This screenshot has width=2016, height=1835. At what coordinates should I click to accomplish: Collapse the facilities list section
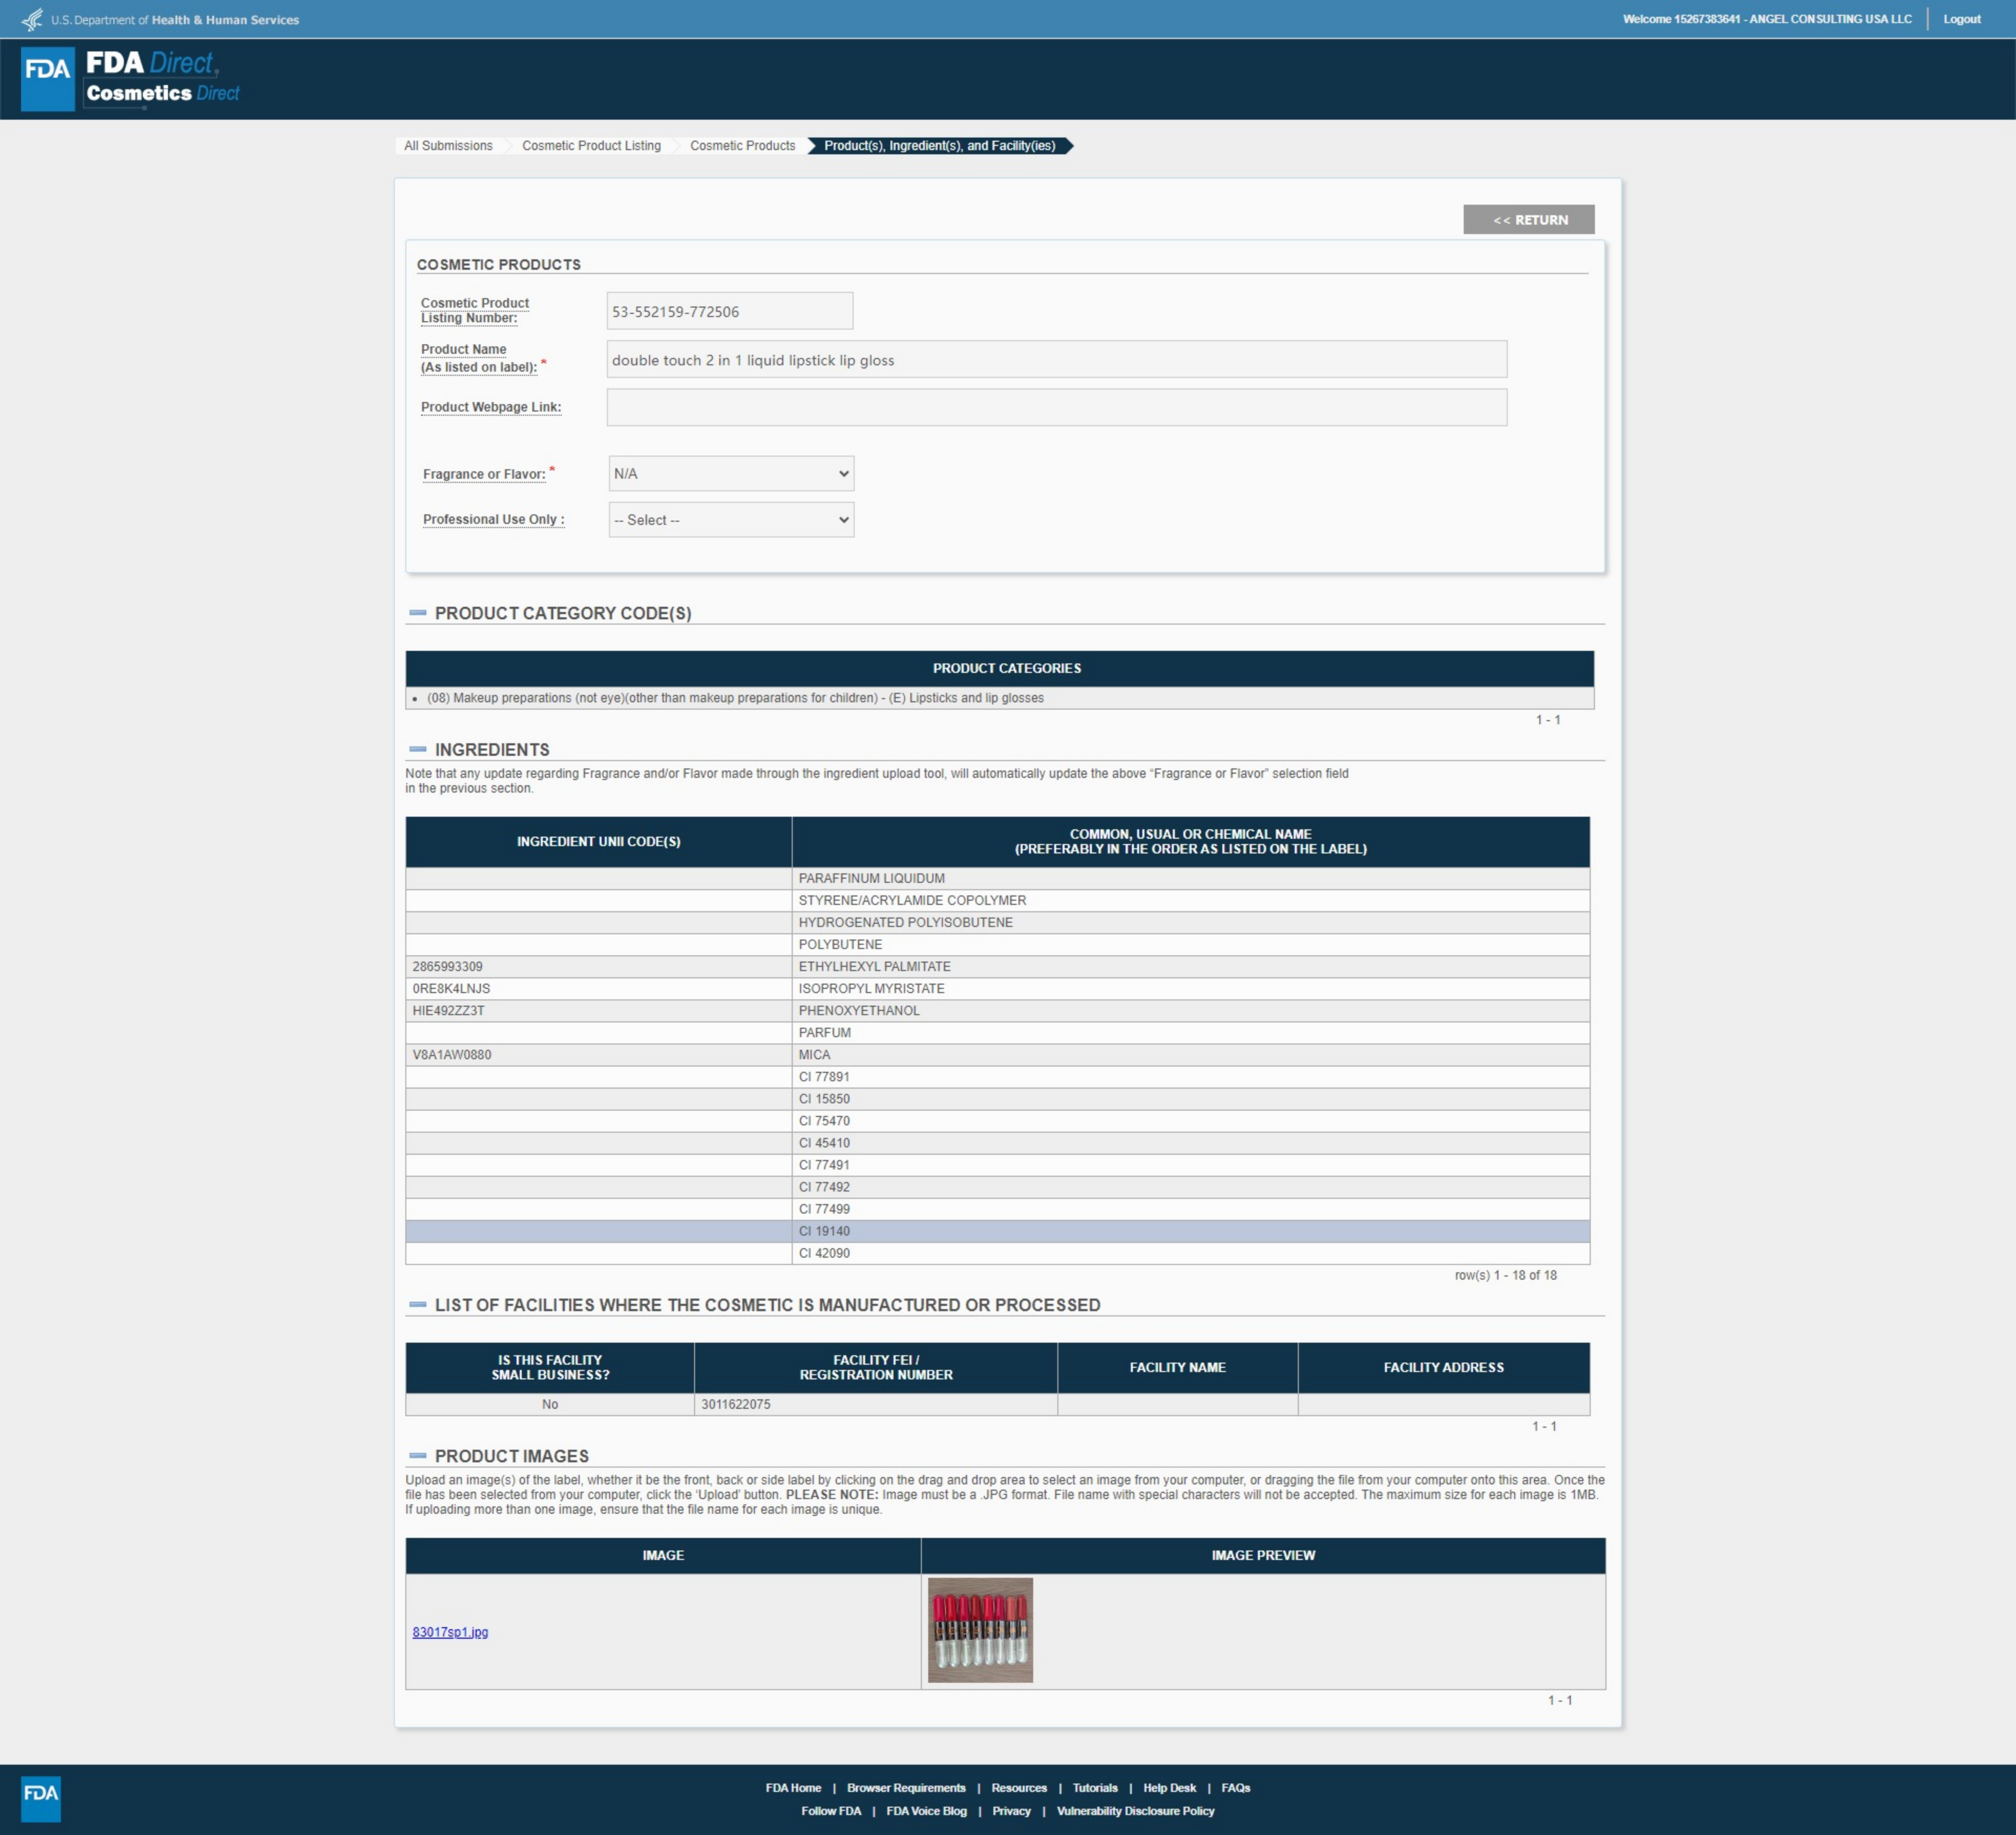point(418,1305)
